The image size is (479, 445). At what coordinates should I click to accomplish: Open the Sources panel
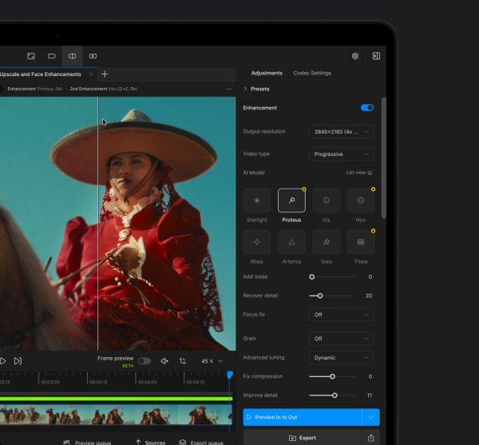pyautogui.click(x=150, y=443)
